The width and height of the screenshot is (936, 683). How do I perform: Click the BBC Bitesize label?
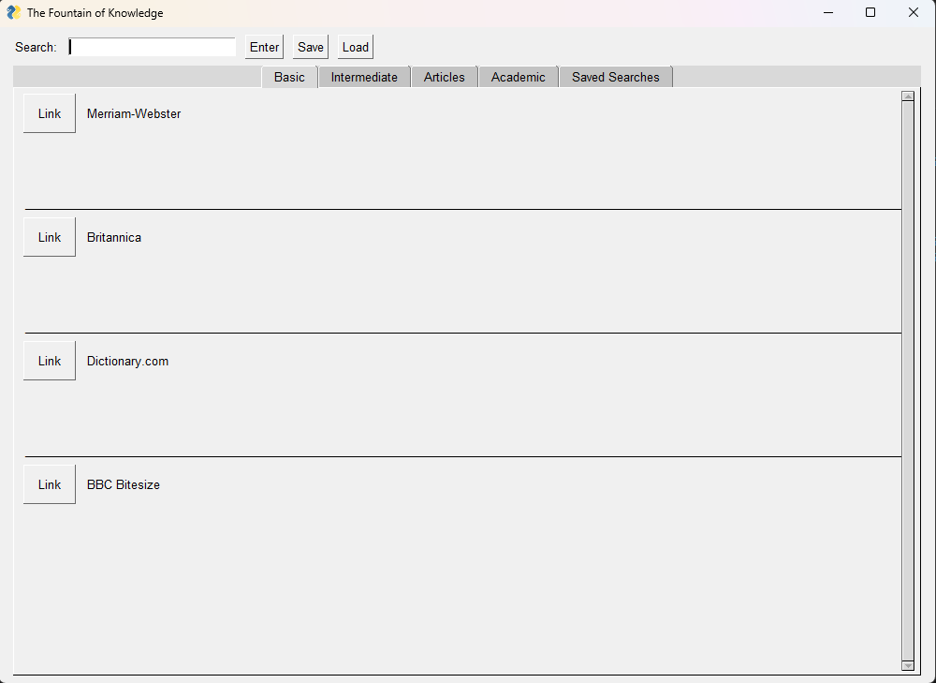124,484
